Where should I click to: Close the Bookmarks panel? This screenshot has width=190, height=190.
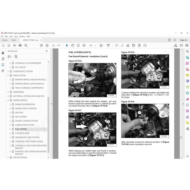[47, 51]
